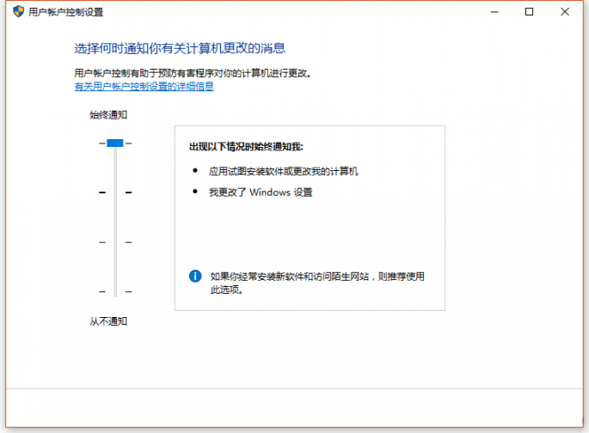This screenshot has height=433, width=589.
Task: Click the 从不通知 label below slider
Action: point(108,321)
